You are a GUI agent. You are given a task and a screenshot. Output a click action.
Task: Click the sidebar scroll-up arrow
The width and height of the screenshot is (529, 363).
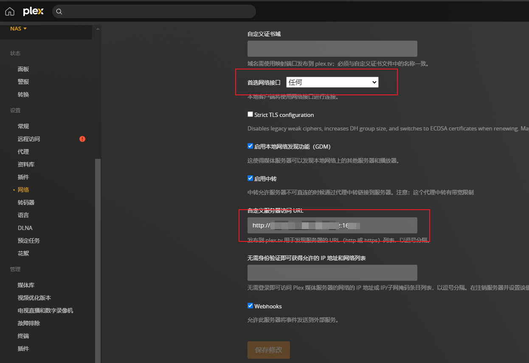click(x=98, y=29)
